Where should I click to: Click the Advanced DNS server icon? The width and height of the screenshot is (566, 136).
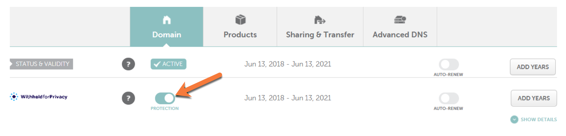400,20
